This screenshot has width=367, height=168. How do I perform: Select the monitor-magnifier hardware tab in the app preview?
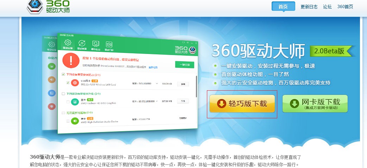tap(95, 45)
